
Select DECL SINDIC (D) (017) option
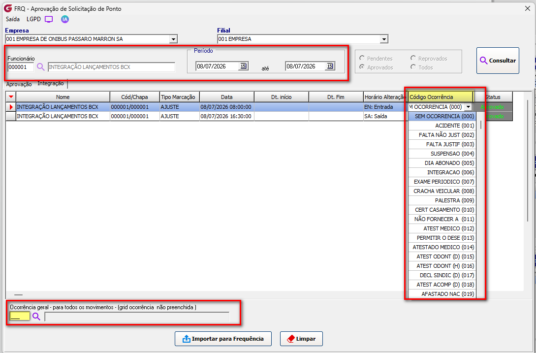(x=442, y=275)
